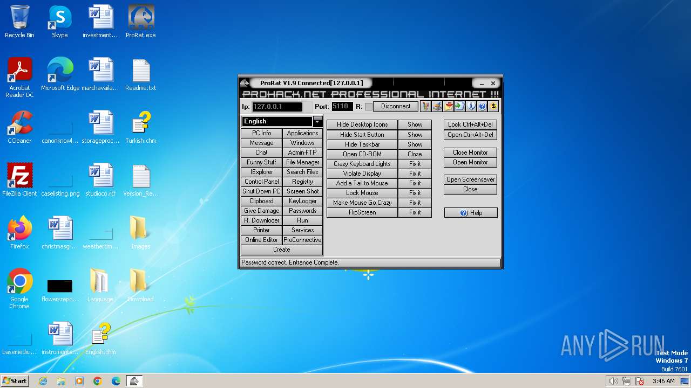Viewport: 691px width, 388px height.
Task: Select the Acrobat Reader DC desktop icon
Action: point(19,78)
